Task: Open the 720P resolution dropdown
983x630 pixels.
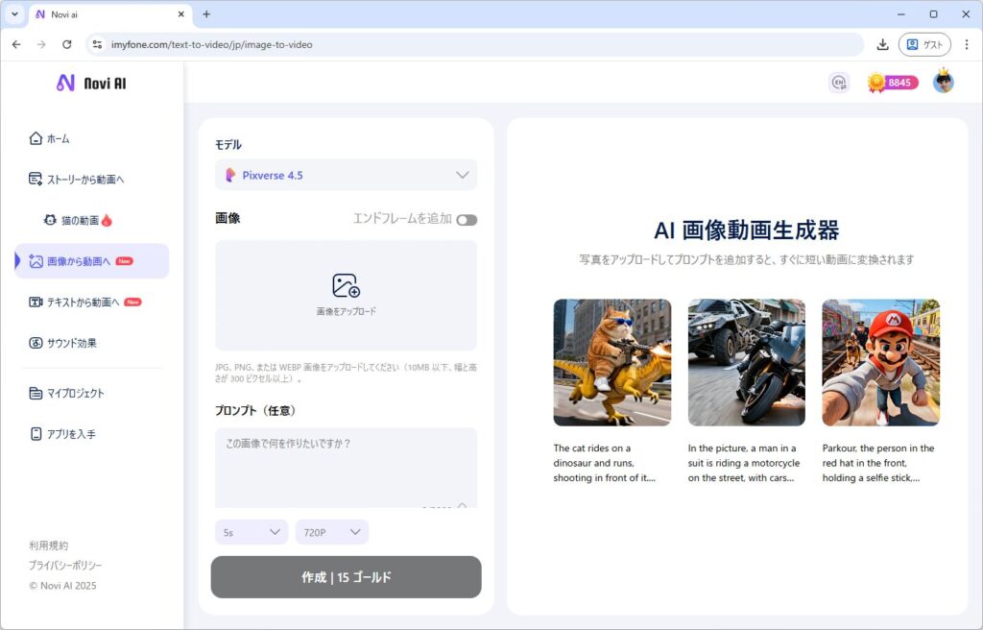Action: click(x=331, y=532)
